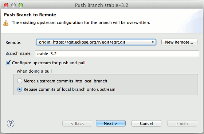
Task: Click the upstream overwritten warning message
Action: (x=81, y=23)
